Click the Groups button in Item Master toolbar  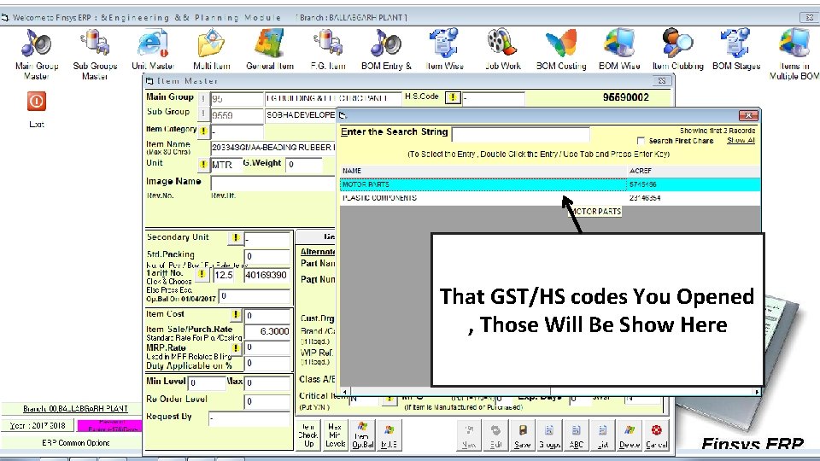pyautogui.click(x=549, y=435)
